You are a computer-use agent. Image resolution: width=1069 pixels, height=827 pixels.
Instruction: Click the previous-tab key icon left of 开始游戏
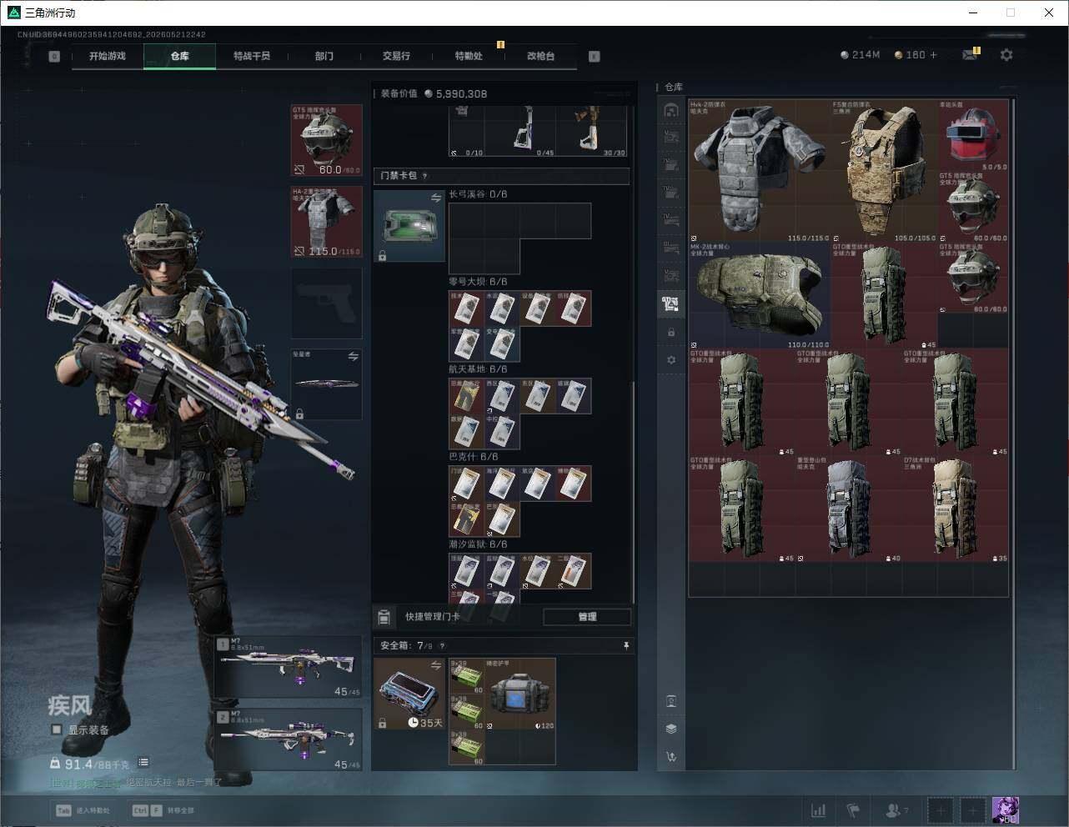coord(54,57)
